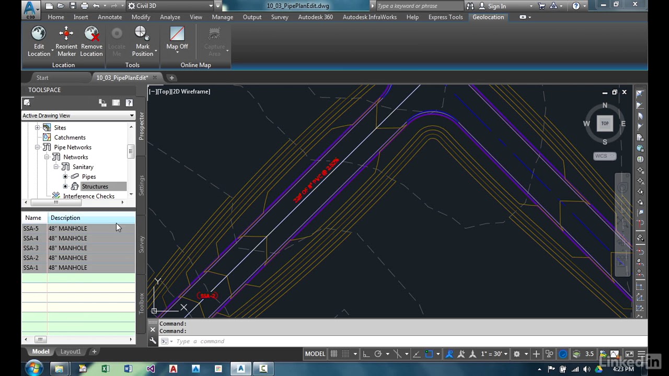Collapse the Pipe Networks tree node
The image size is (669, 376).
(37, 147)
